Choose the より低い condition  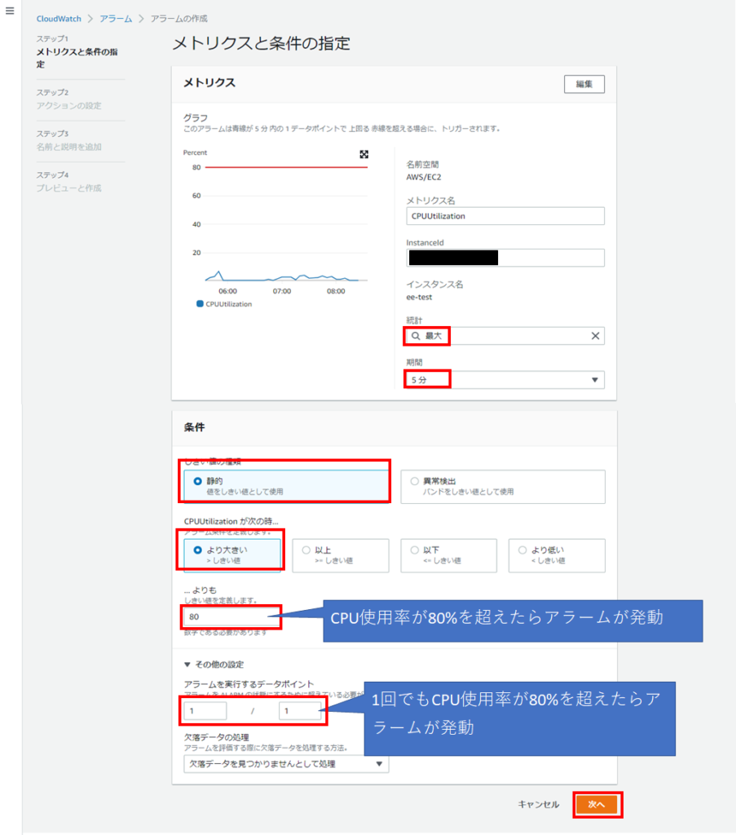click(x=557, y=555)
